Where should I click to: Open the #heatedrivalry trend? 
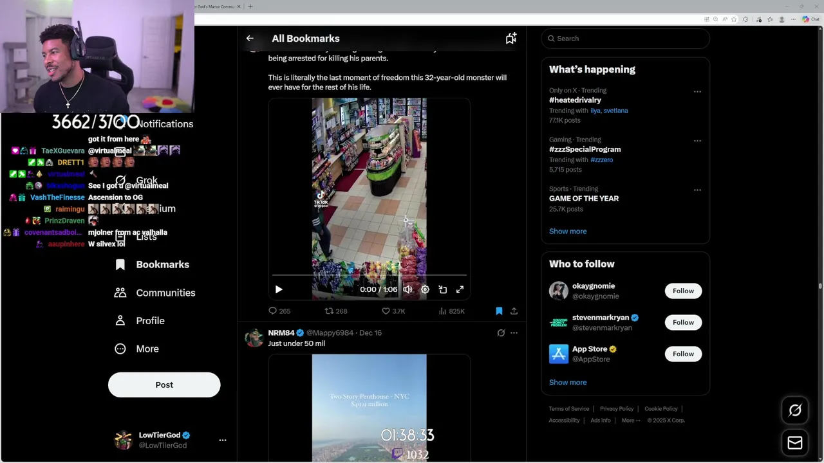[575, 100]
